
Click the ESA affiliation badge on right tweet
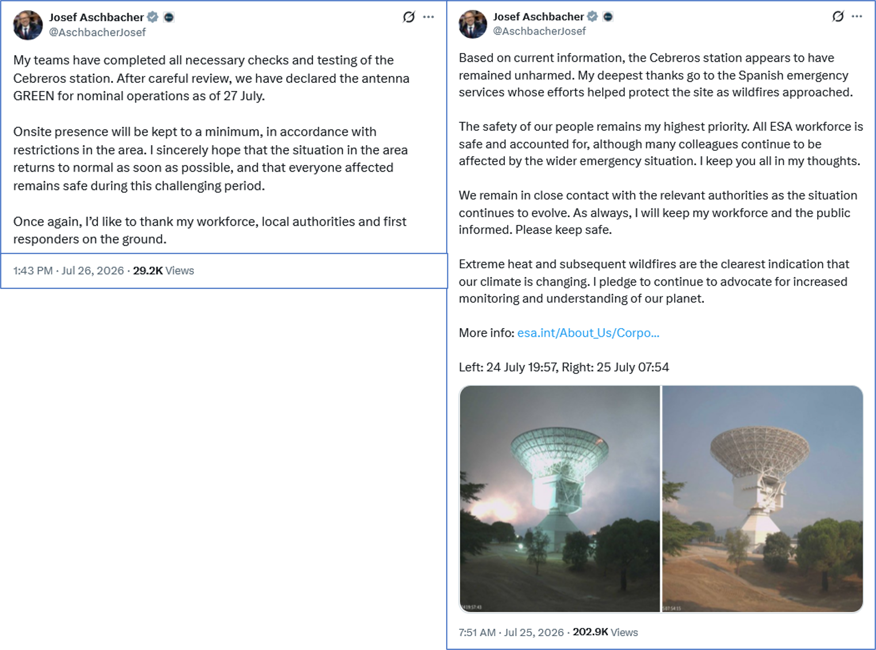(x=608, y=17)
